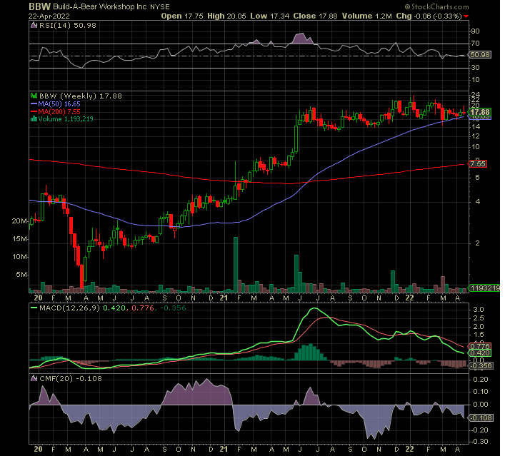Image resolution: width=510 pixels, height=456 pixels.
Task: Click the 21 year marker on the CMF time axis
Action: (224, 449)
